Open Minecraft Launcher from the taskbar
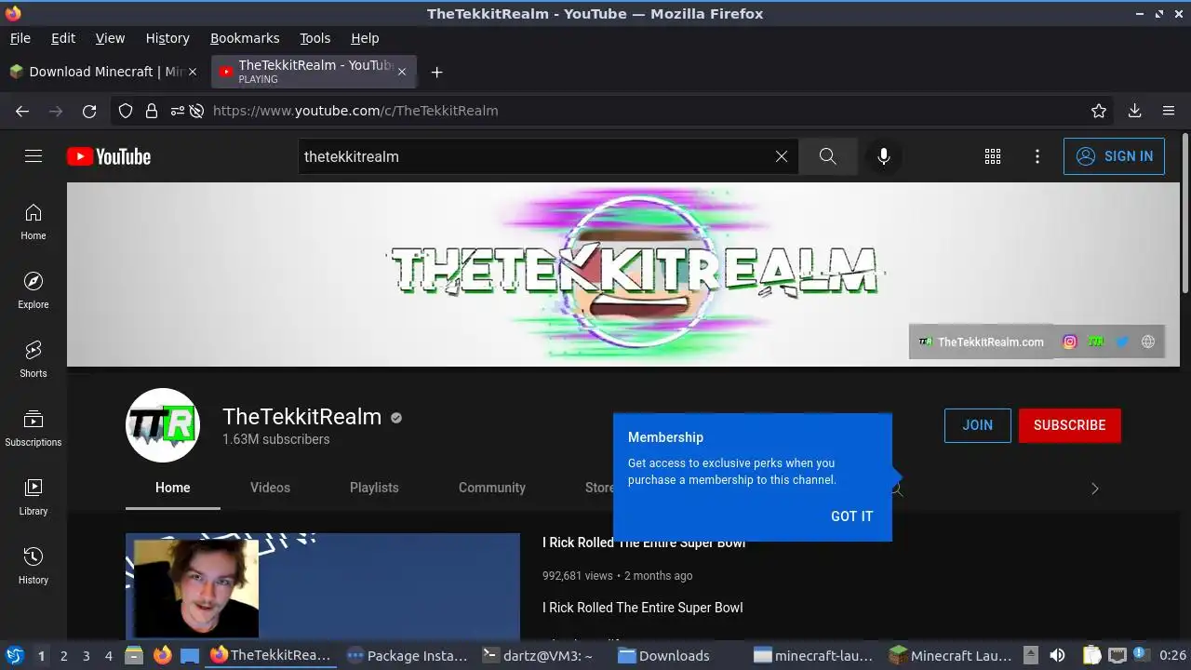The image size is (1191, 670). pos(951,655)
